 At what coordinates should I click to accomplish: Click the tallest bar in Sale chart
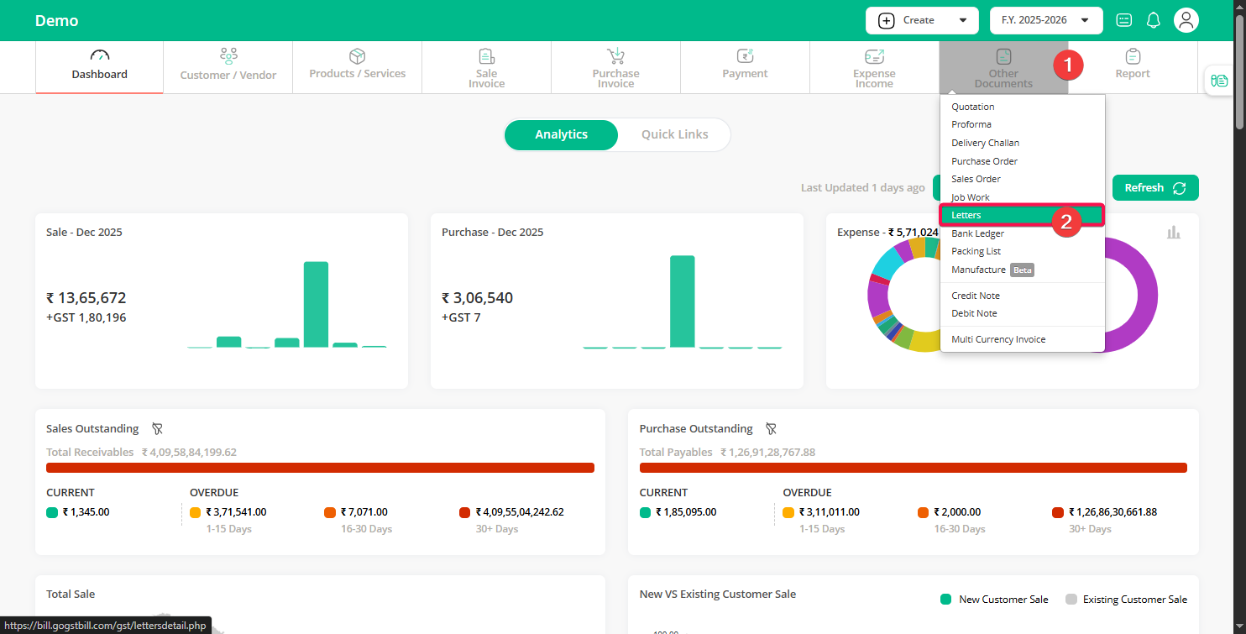pyautogui.click(x=316, y=304)
